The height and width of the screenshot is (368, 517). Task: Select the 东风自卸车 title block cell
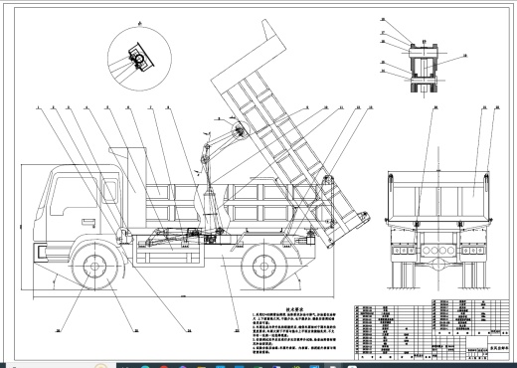tap(499, 348)
